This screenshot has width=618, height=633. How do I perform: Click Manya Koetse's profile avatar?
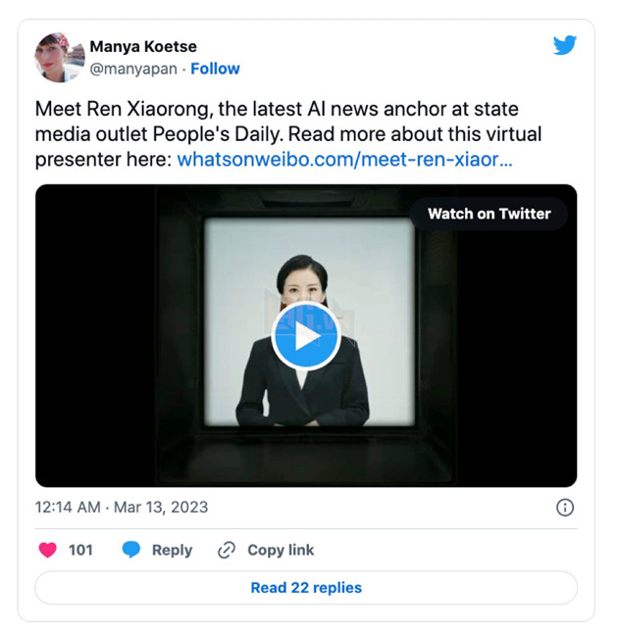click(59, 57)
